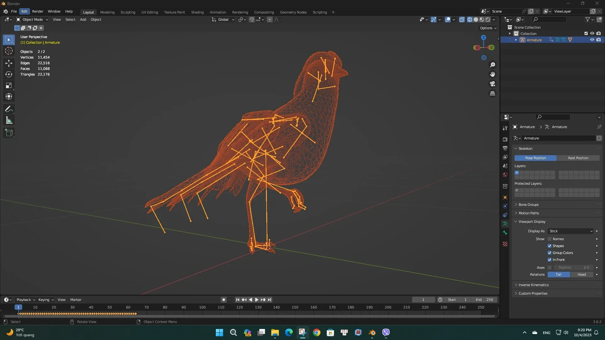Pick the Scale tool
The height and width of the screenshot is (340, 605).
point(9,85)
